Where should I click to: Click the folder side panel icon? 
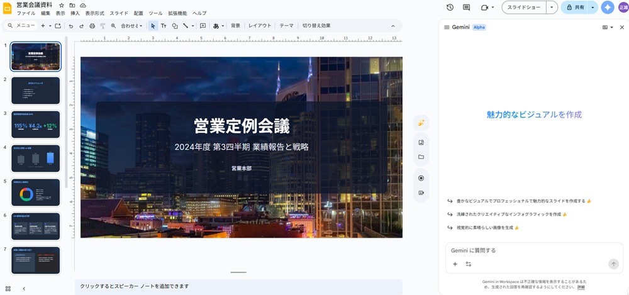click(421, 157)
